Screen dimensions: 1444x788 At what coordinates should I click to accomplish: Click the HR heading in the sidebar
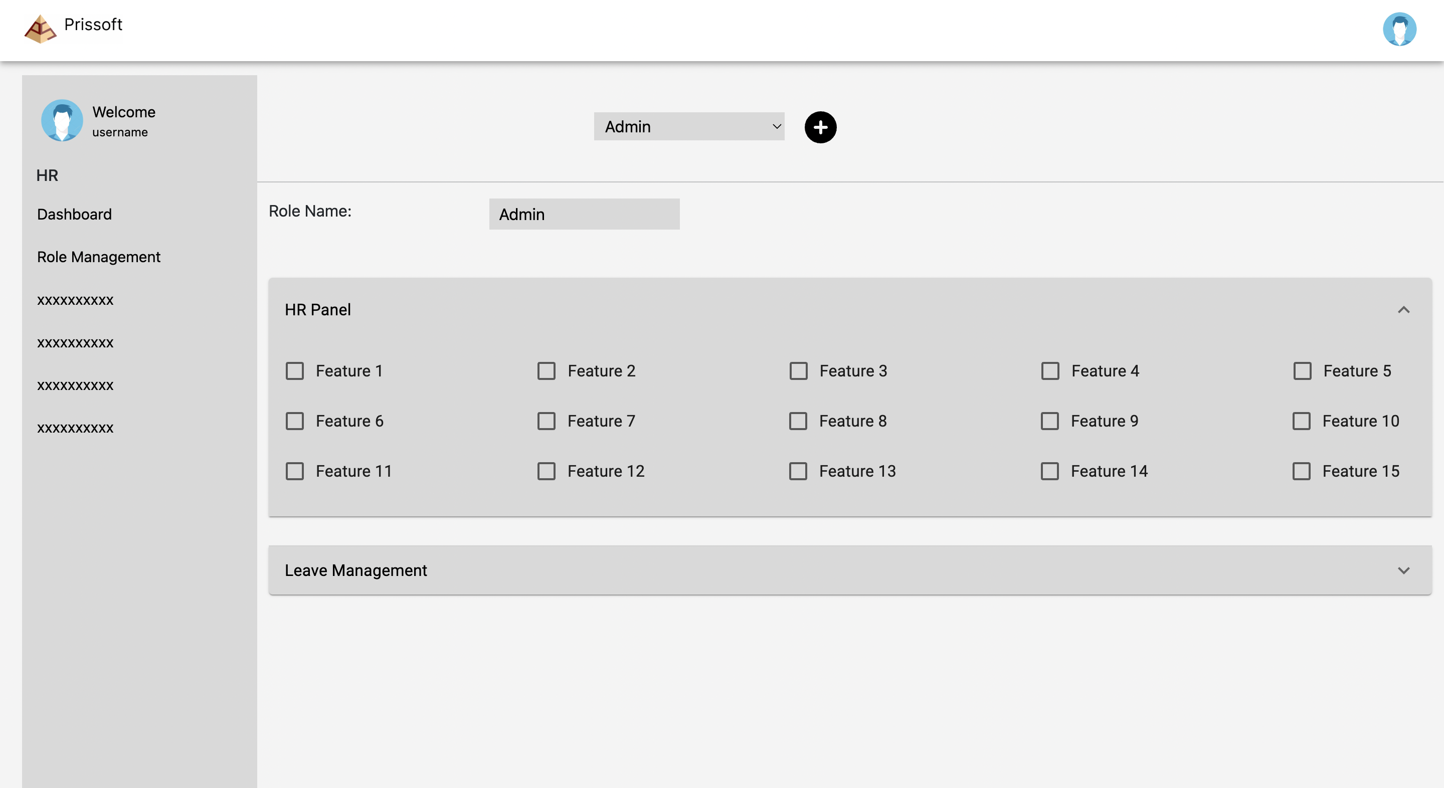click(47, 175)
